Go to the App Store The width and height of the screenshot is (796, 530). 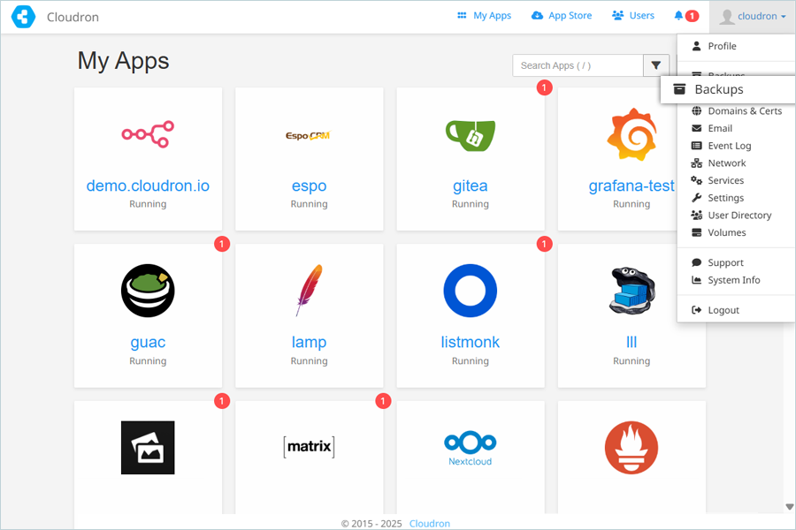point(562,16)
